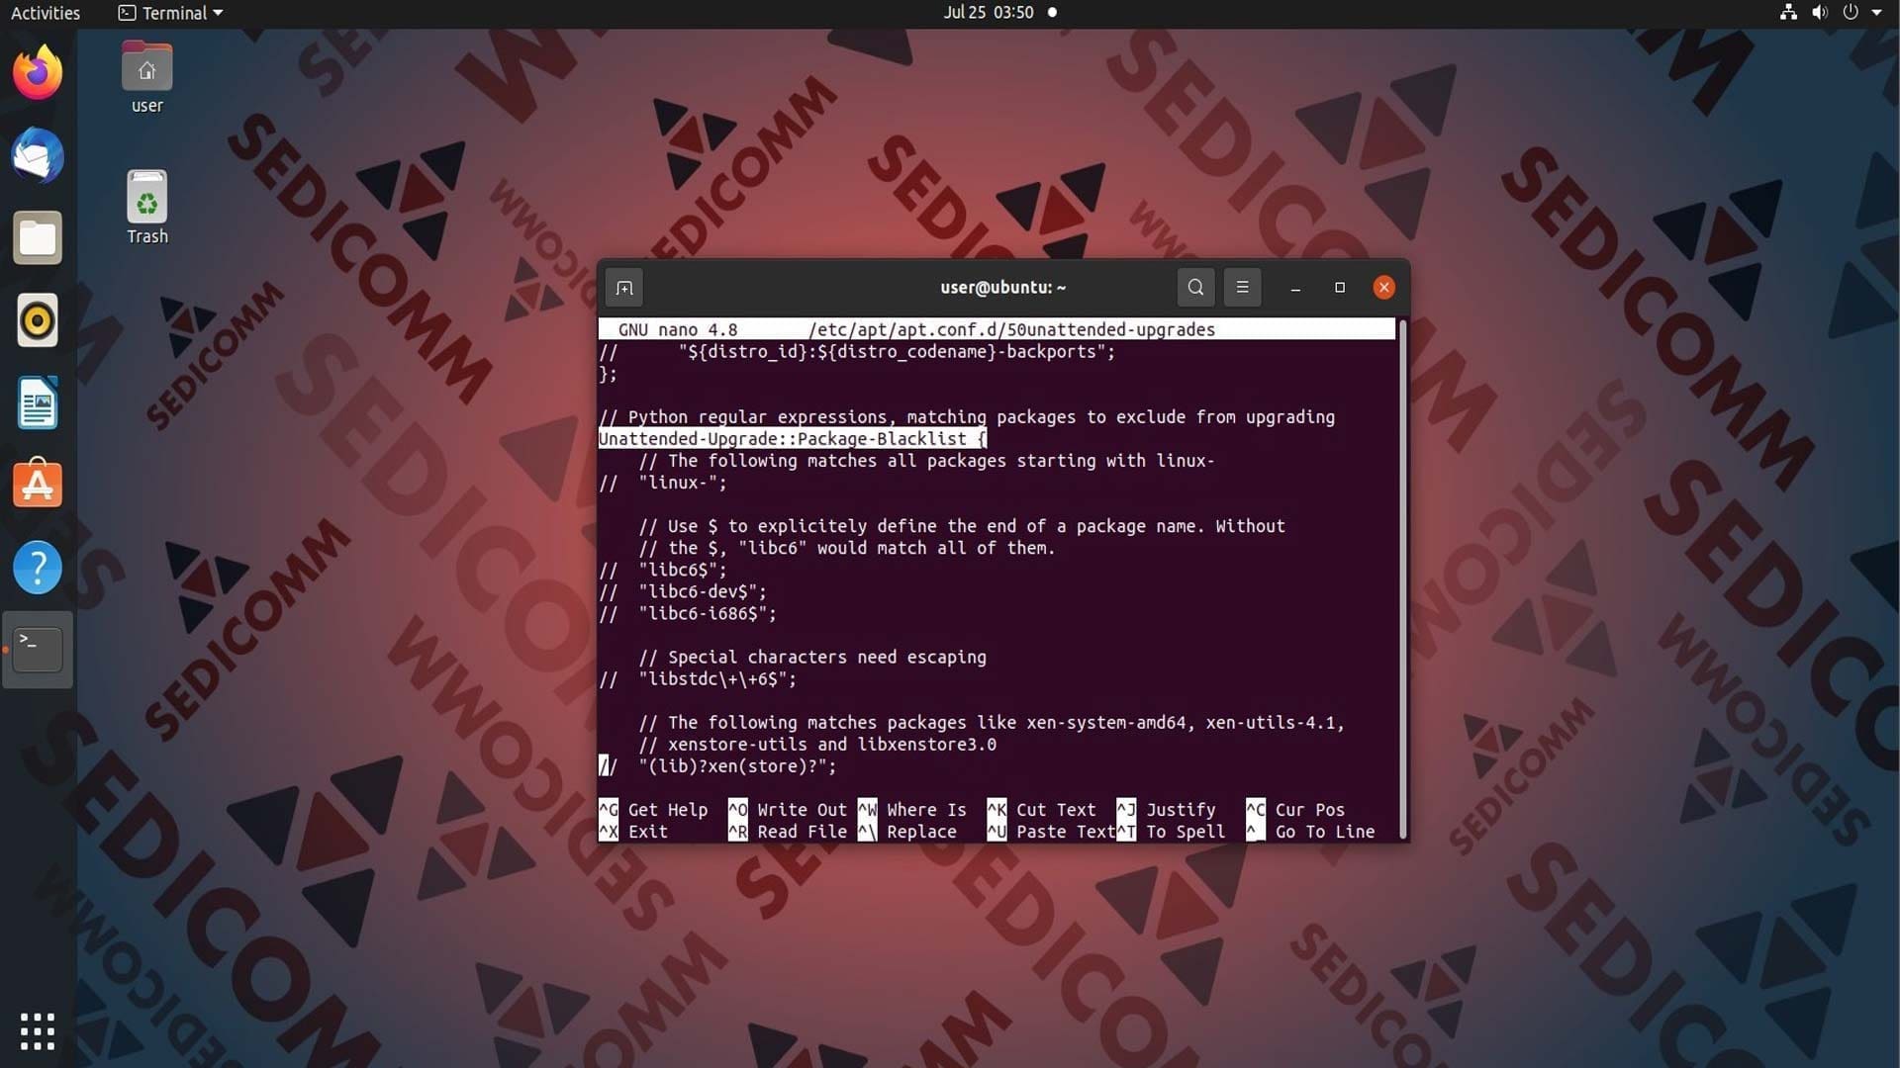Click the network status icon in top bar

[1788, 13]
